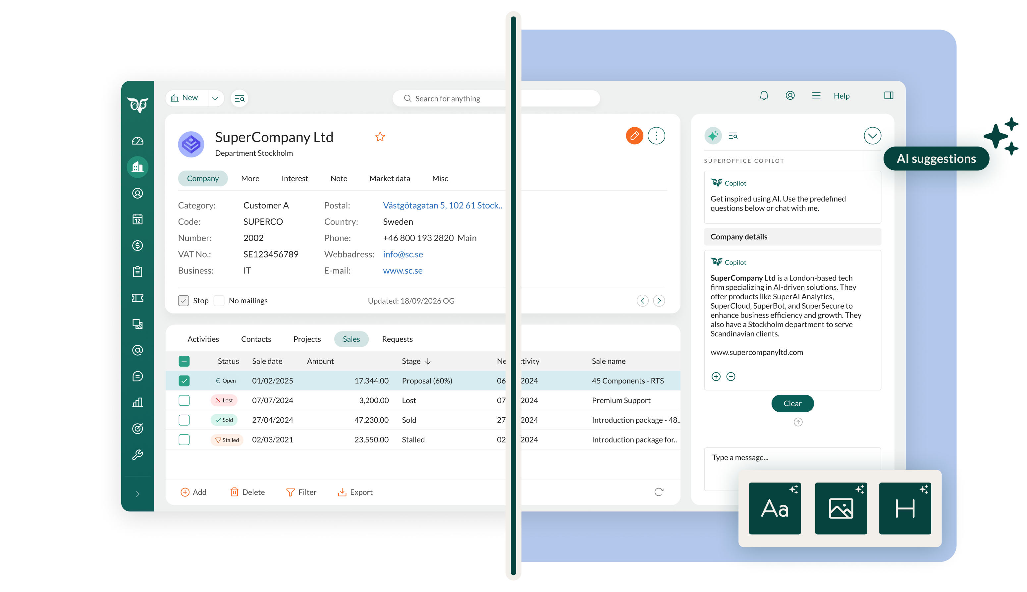This screenshot has width=1027, height=592.
Task: Click the AI text Aa tool tile
Action: 775,508
